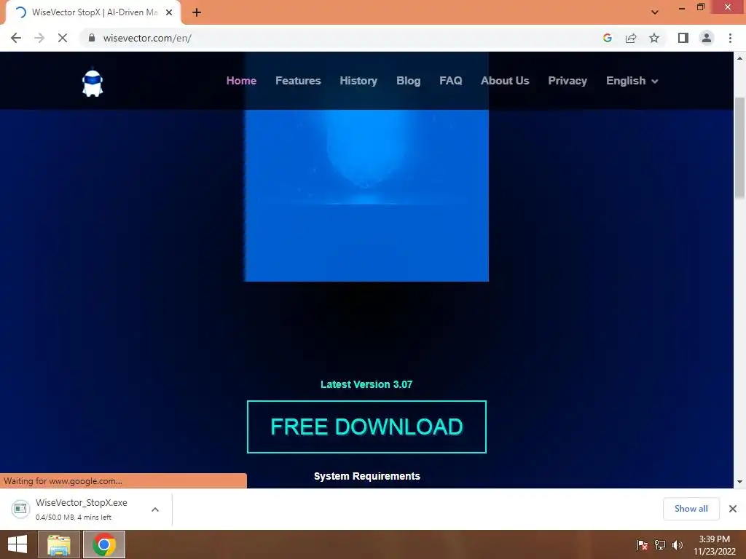Click the scrollbar down arrow
The height and width of the screenshot is (559, 746).
coord(739,482)
